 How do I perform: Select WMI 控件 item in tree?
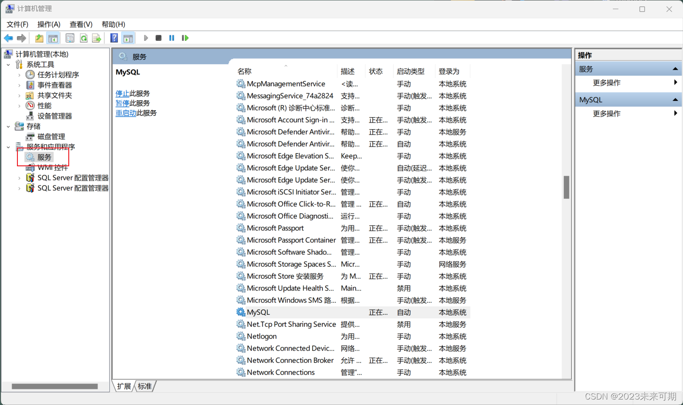[53, 167]
